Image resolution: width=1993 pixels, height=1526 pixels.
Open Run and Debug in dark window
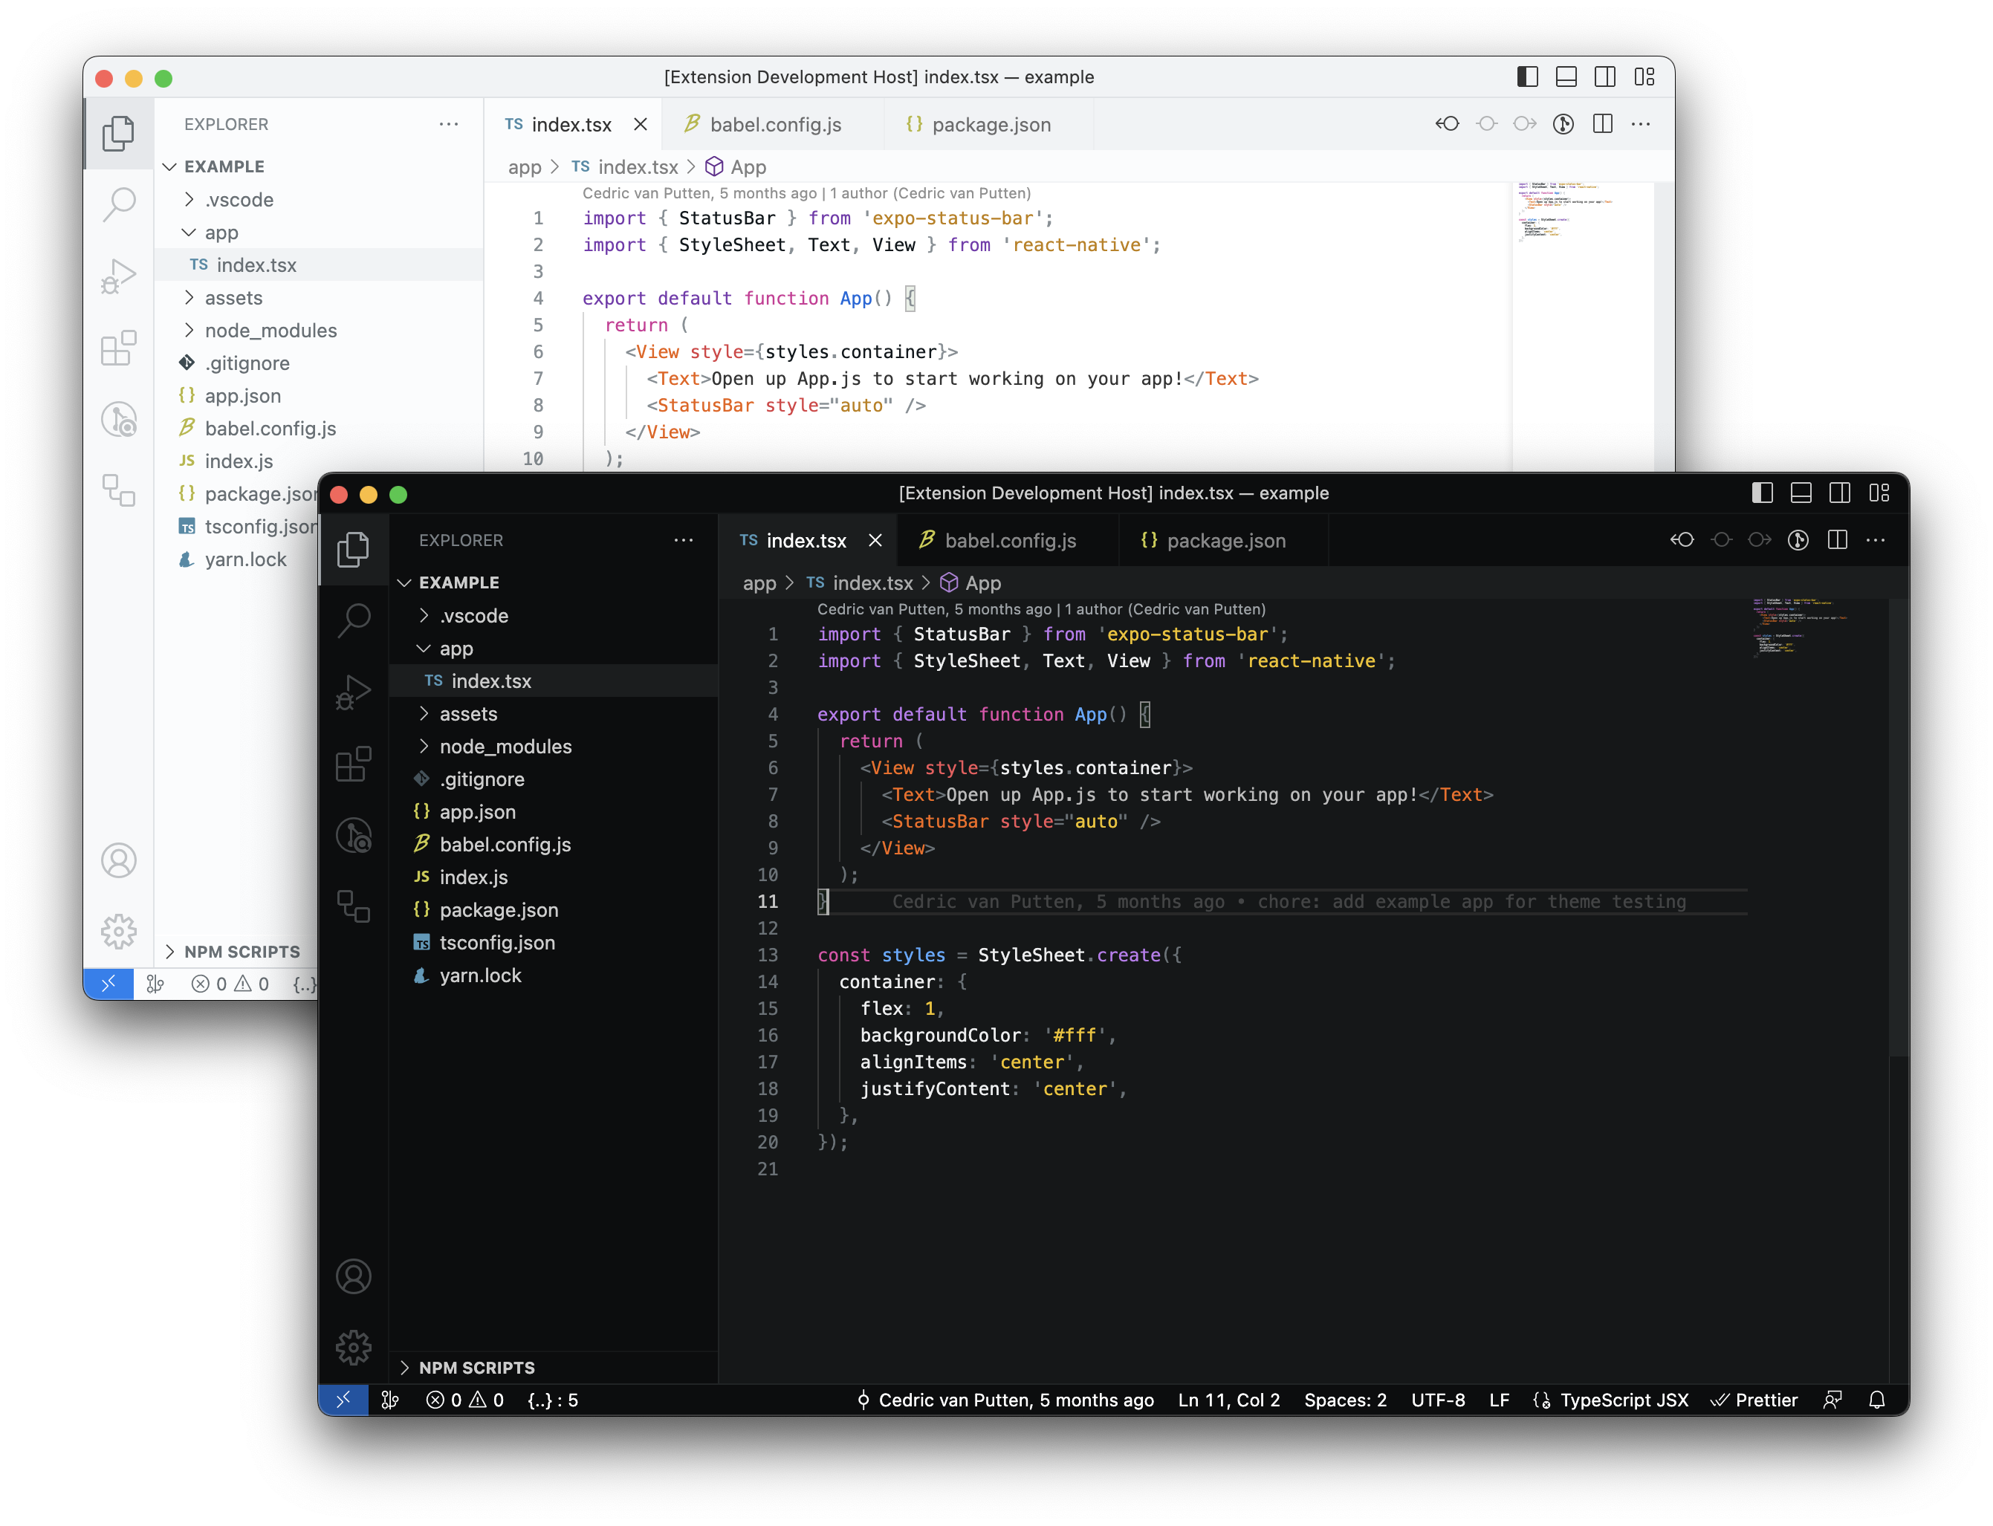(354, 693)
